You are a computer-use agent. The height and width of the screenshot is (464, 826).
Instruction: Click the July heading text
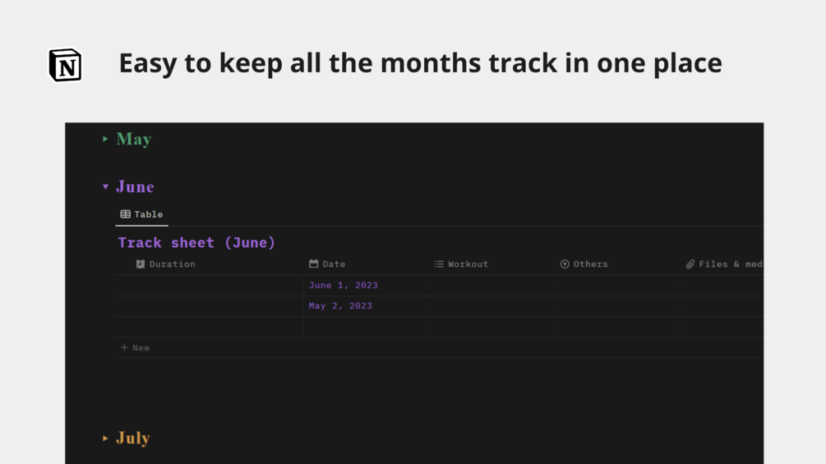pyautogui.click(x=133, y=439)
